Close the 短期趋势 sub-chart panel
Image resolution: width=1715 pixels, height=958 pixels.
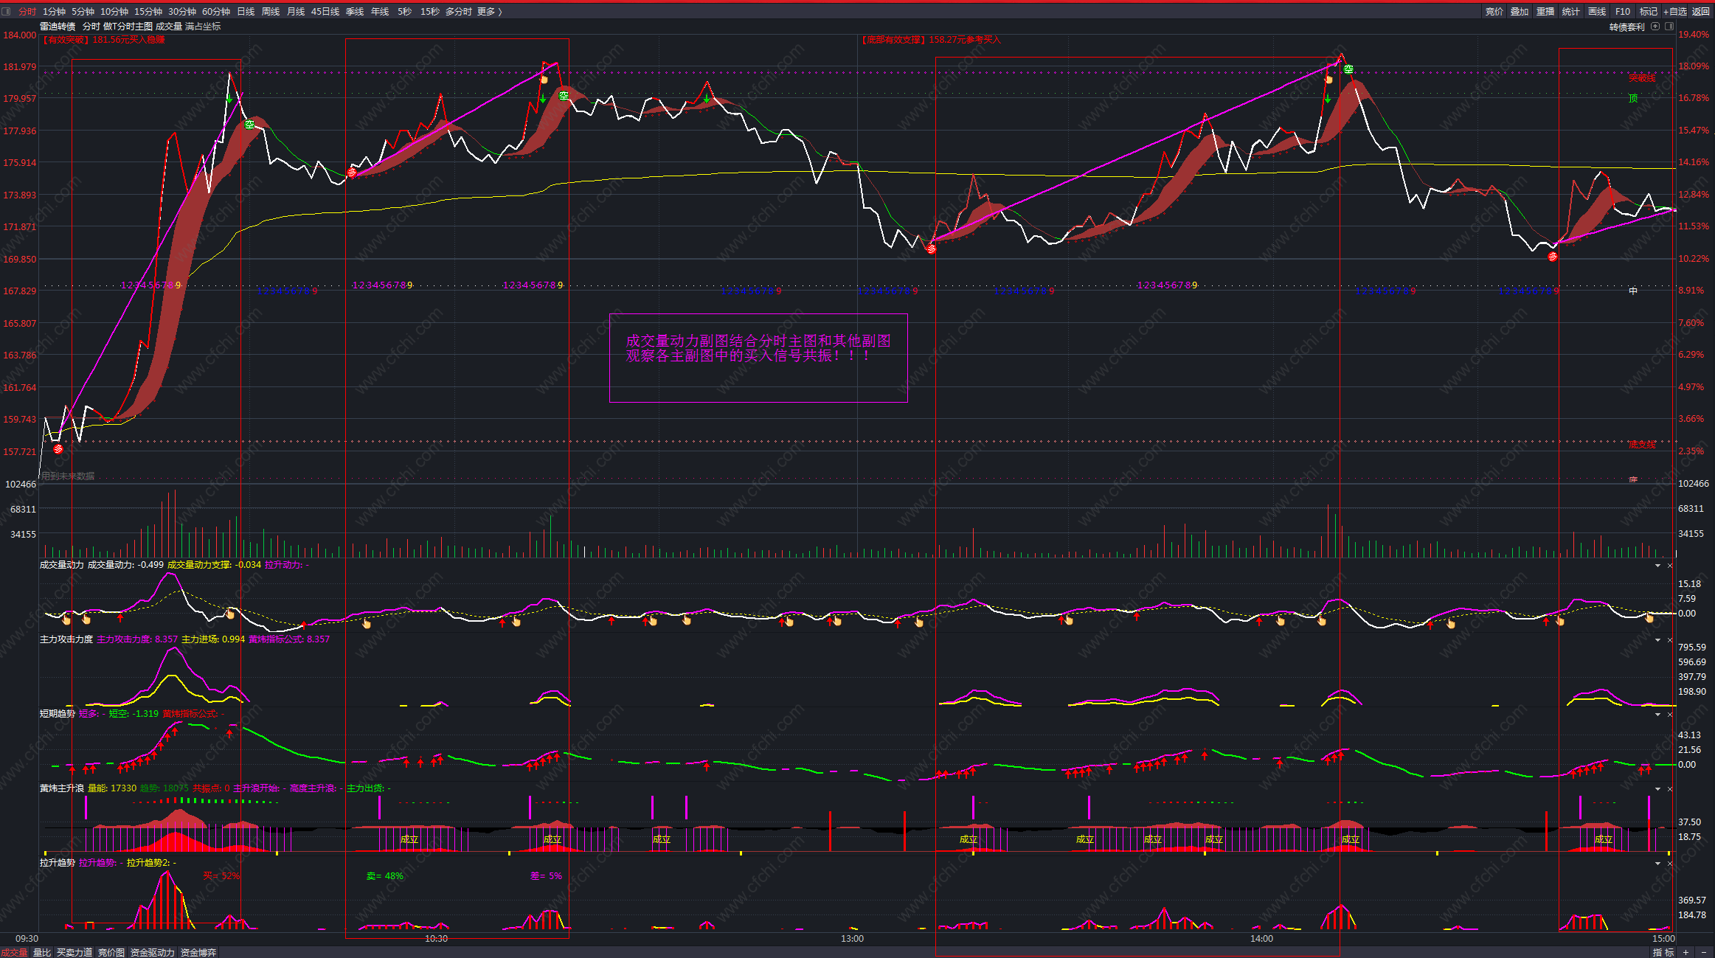coord(1670,715)
